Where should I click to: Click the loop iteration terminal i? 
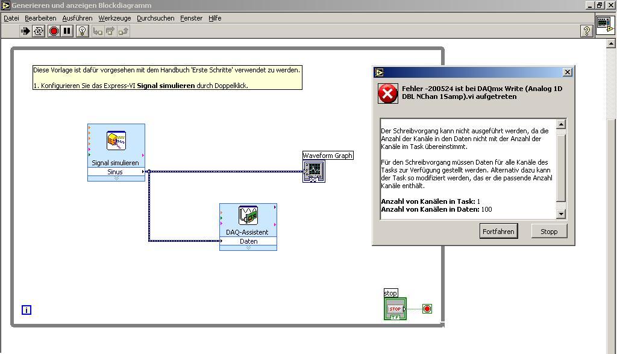coord(27,311)
